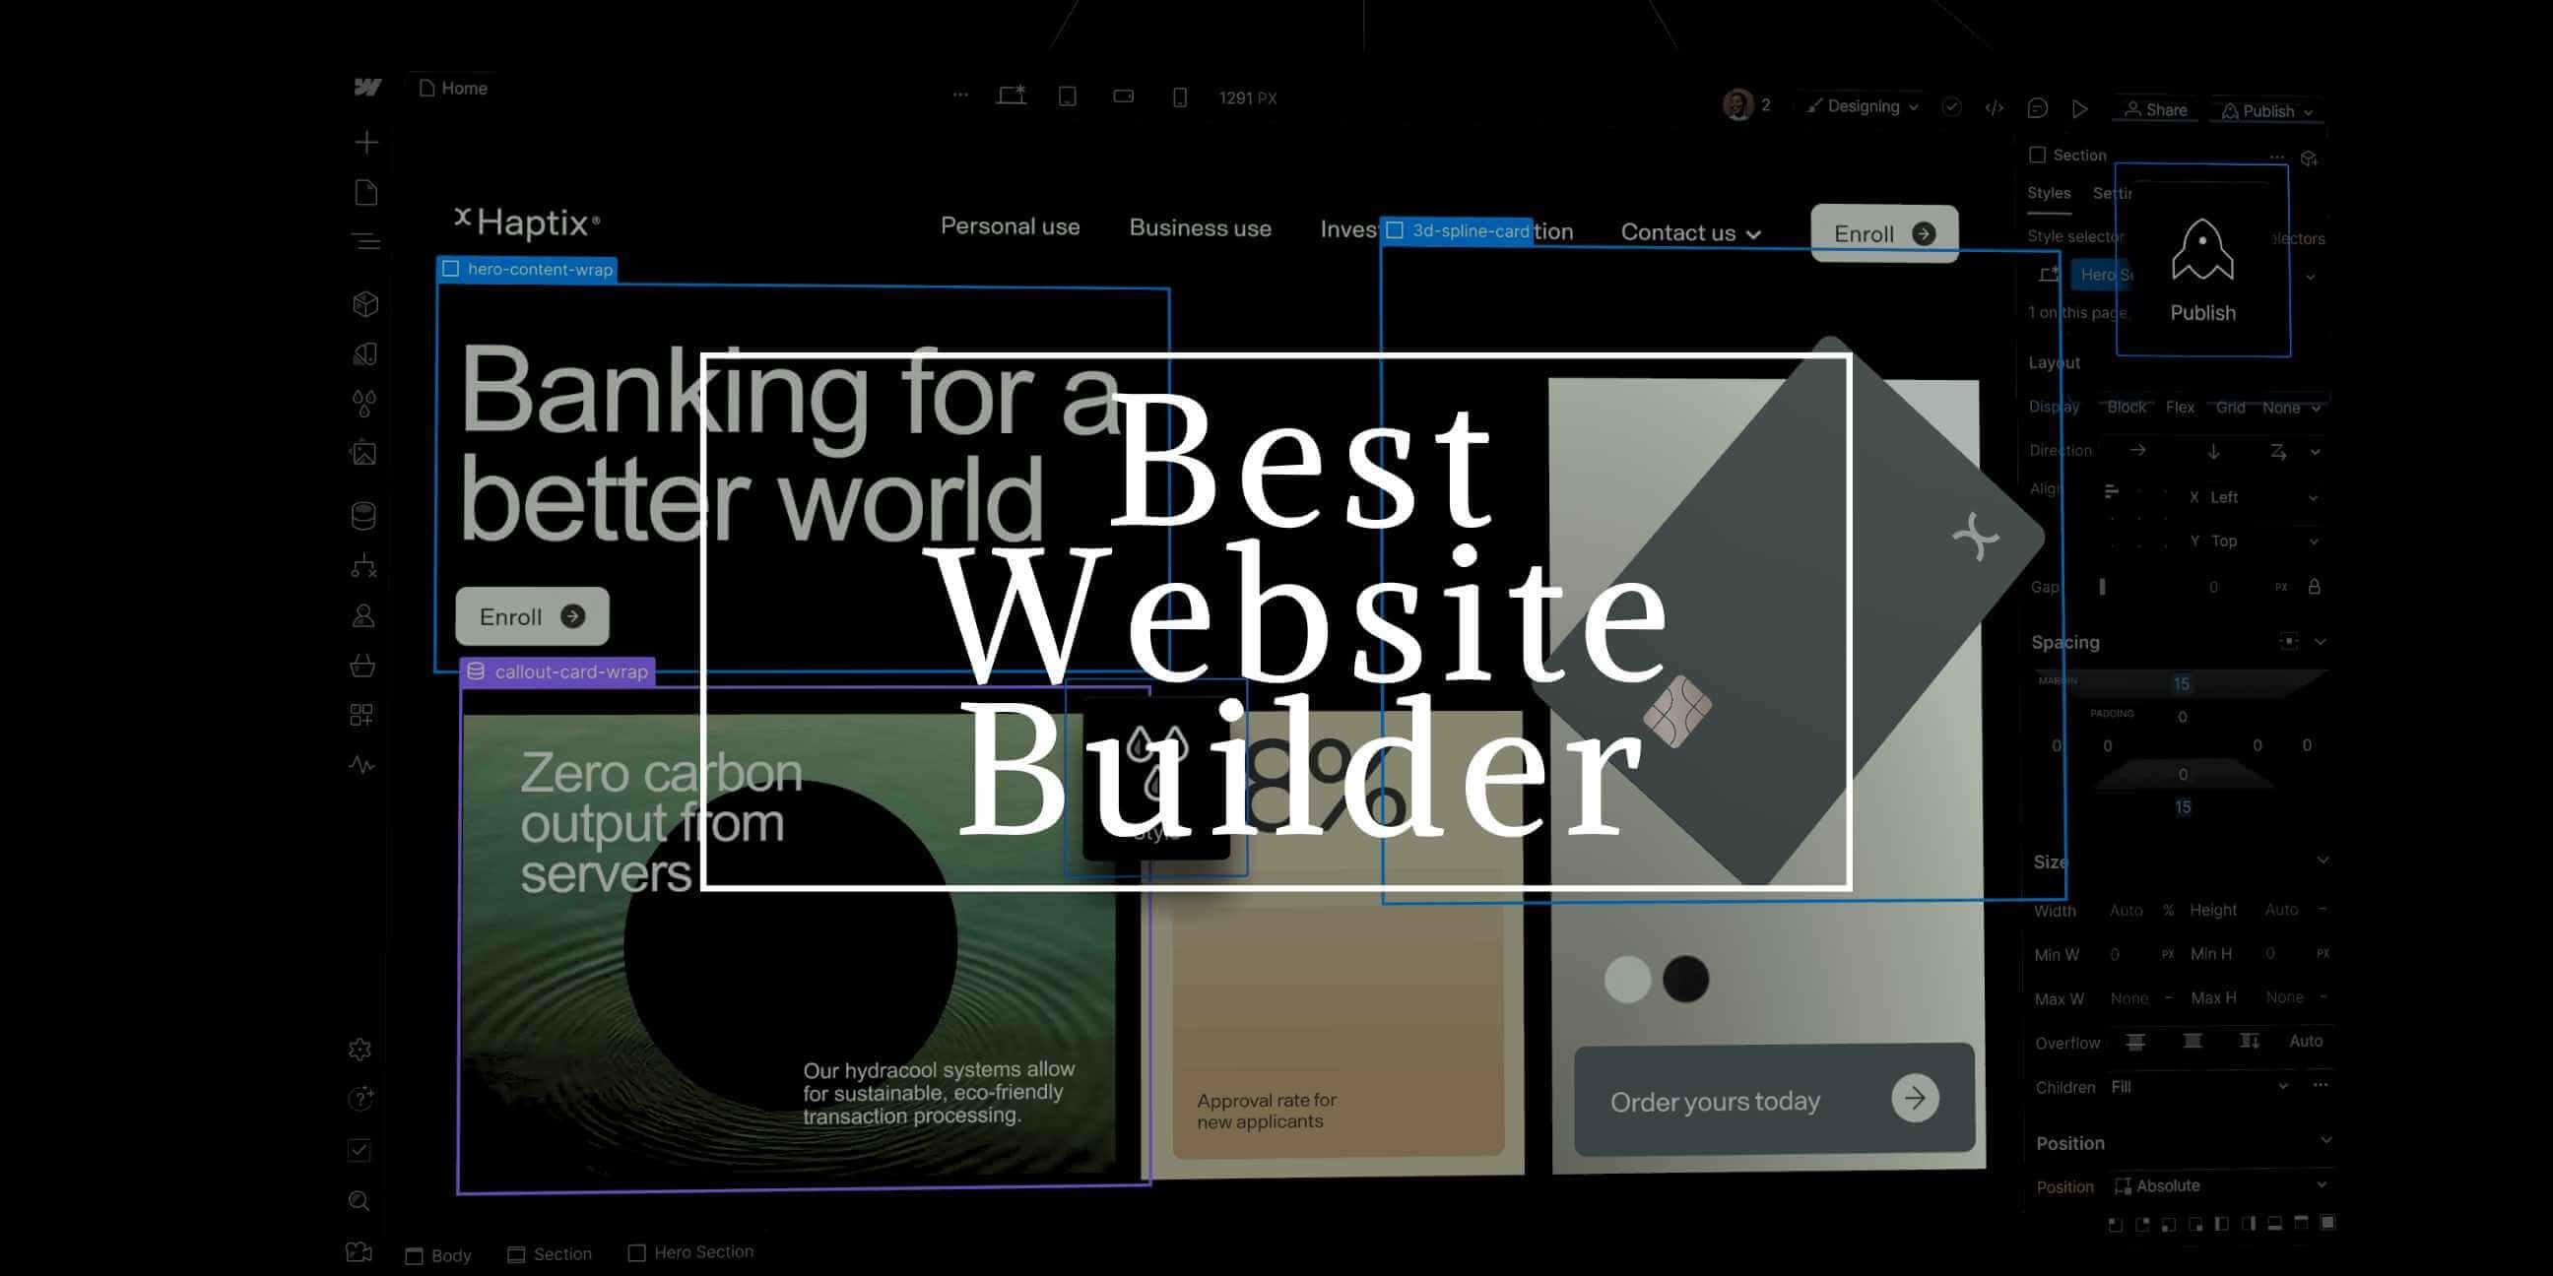This screenshot has width=2553, height=1276.
Task: Toggle the Section checkbox in Styles panel
Action: pos(2039,153)
